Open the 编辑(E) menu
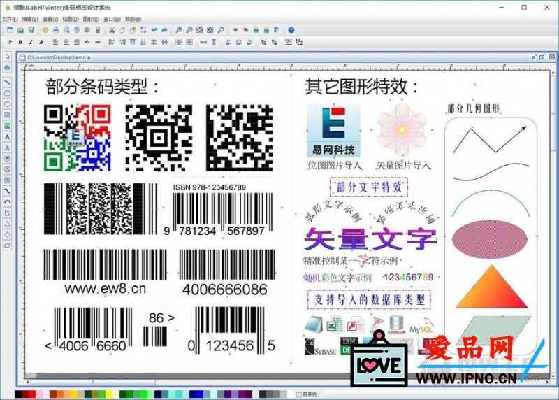559x400 pixels. coord(30,19)
